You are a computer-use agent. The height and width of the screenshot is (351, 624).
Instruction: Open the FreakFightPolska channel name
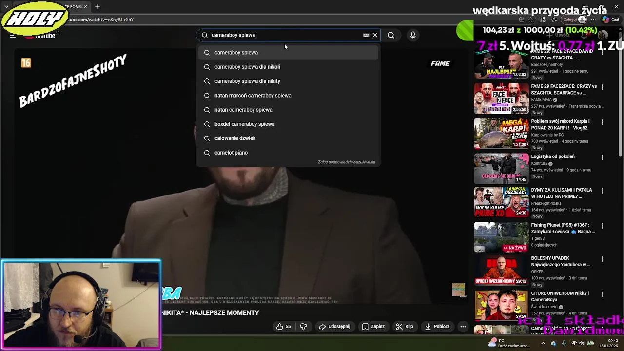click(x=546, y=203)
